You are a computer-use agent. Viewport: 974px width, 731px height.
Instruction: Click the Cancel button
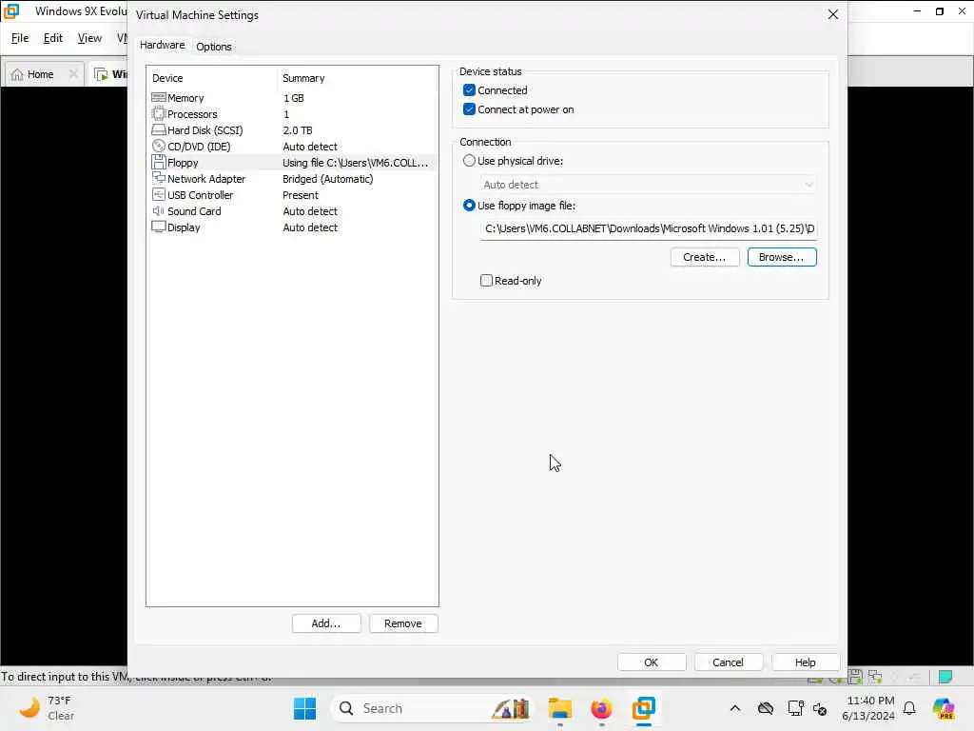[x=728, y=662]
